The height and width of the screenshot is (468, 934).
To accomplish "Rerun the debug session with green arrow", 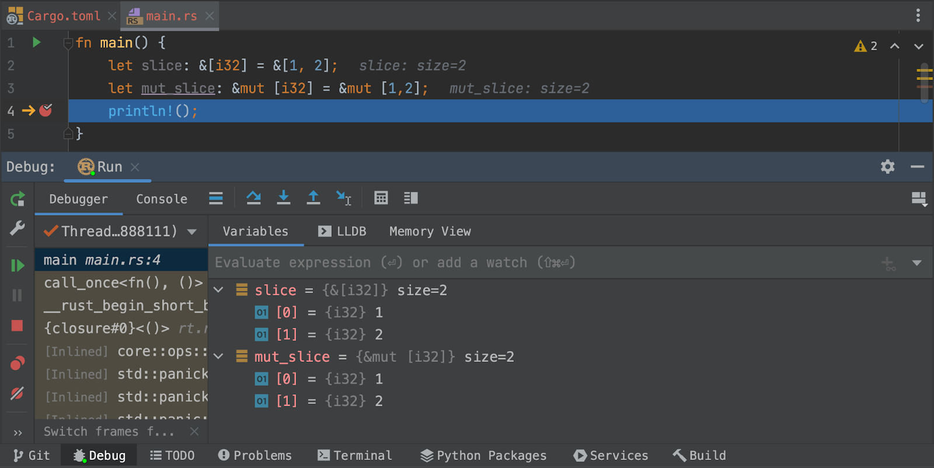I will click(x=18, y=200).
